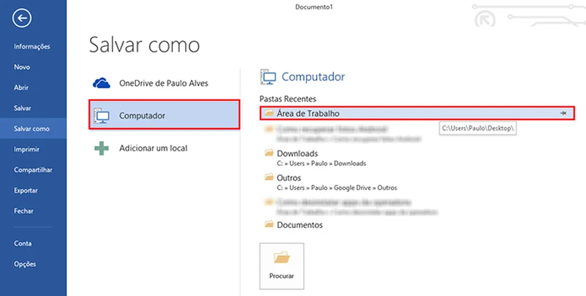Select the Compartilhar option
The image size is (586, 296).
click(x=33, y=170)
